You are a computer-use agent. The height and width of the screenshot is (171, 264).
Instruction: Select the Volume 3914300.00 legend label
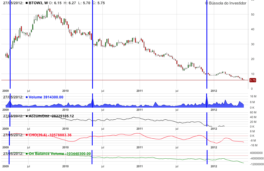(46, 97)
